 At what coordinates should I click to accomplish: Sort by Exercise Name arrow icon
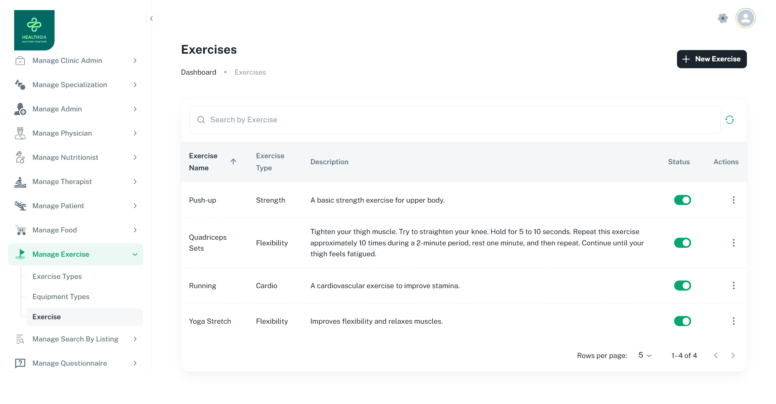click(x=233, y=162)
